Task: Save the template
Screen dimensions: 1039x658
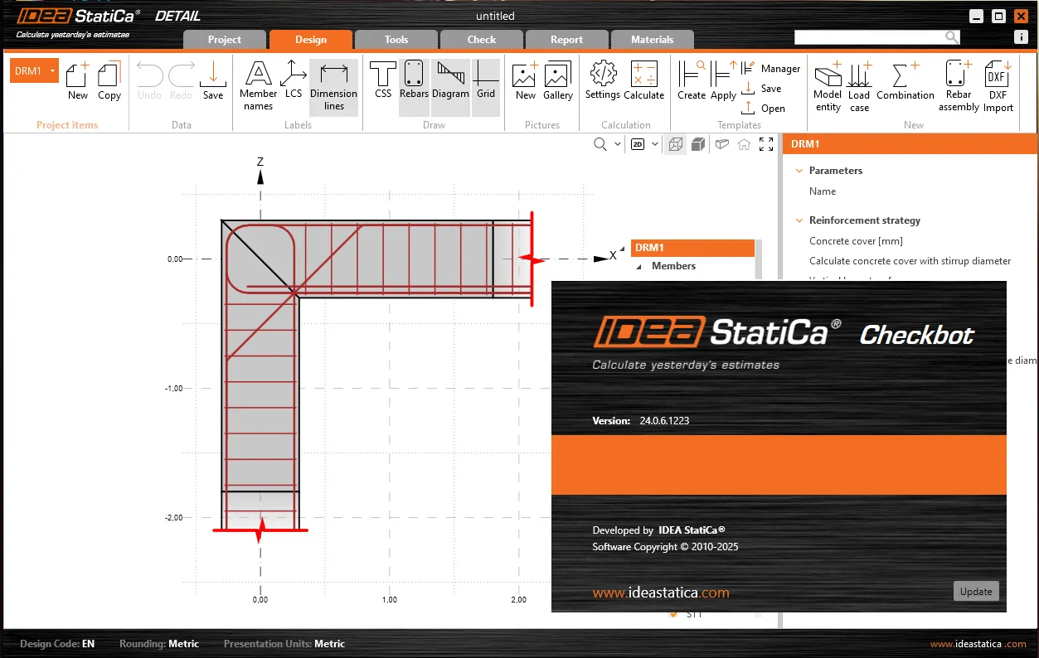Action: click(761, 89)
